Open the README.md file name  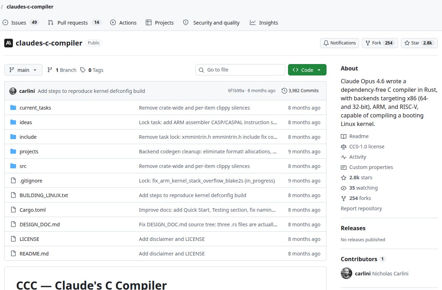tap(34, 253)
